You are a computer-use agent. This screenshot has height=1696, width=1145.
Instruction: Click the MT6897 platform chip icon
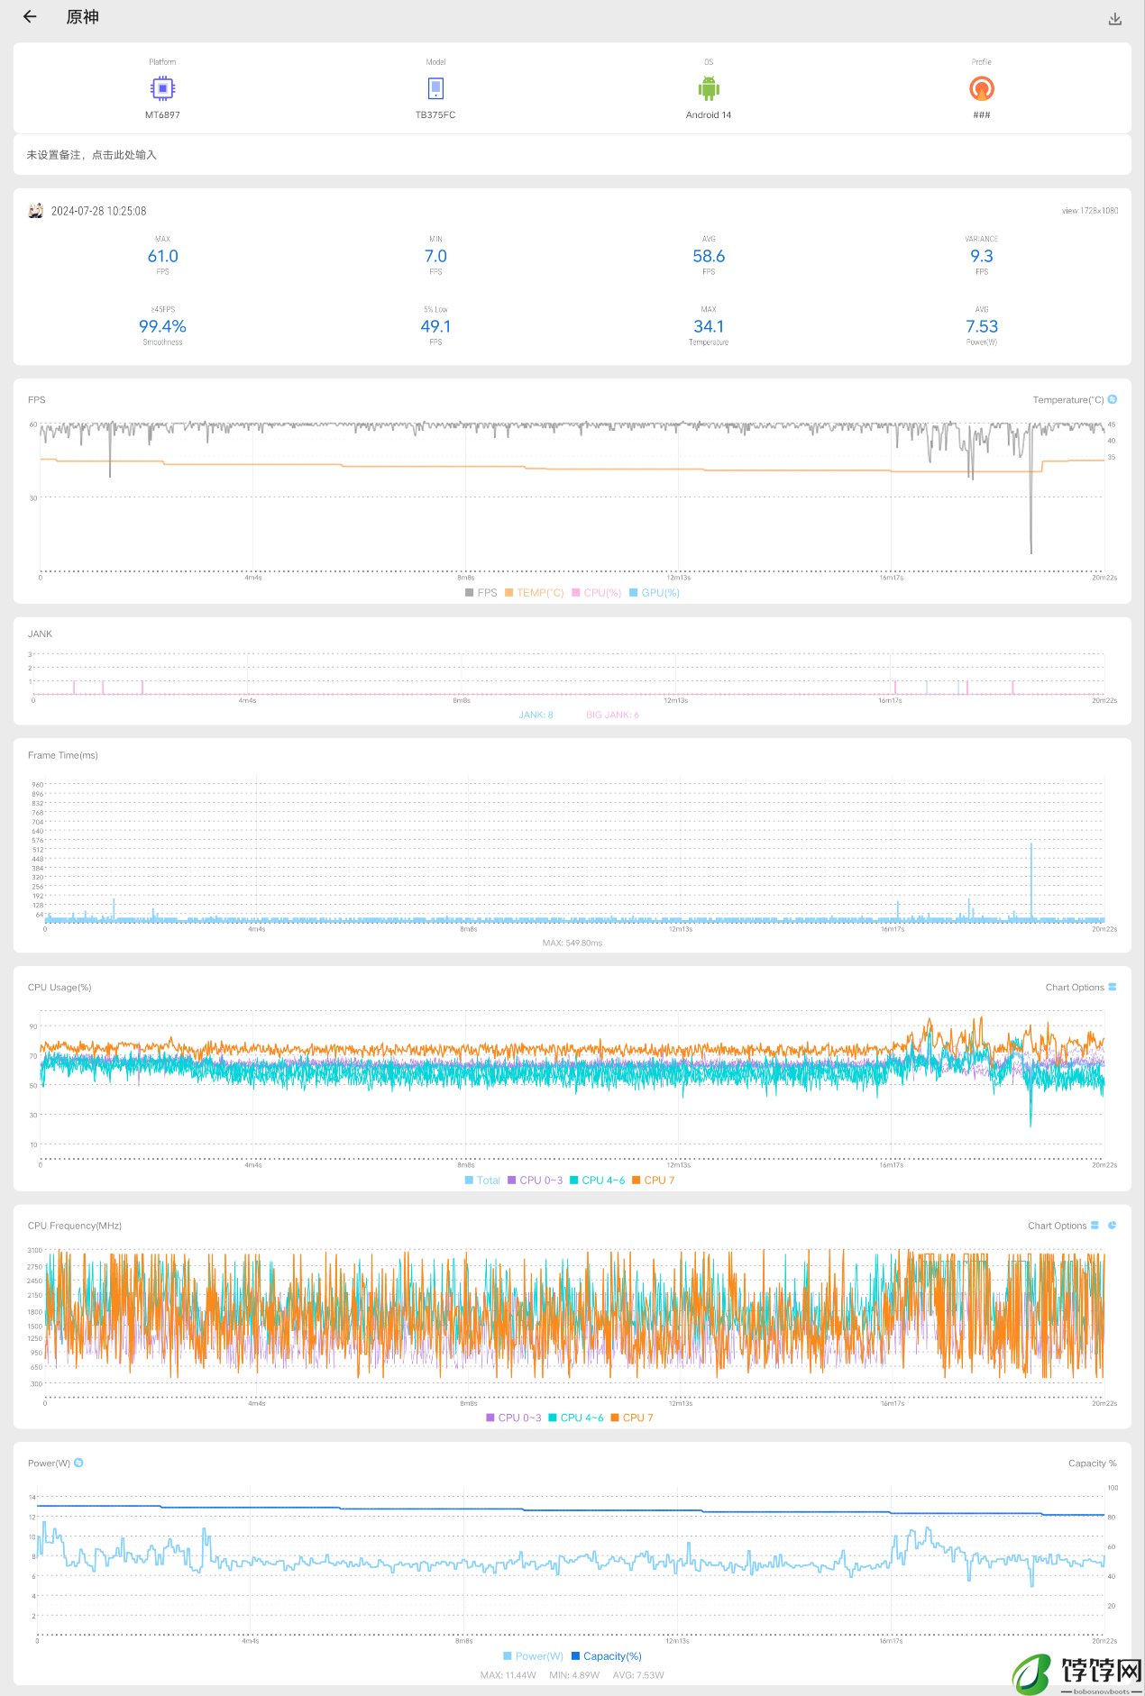[162, 88]
